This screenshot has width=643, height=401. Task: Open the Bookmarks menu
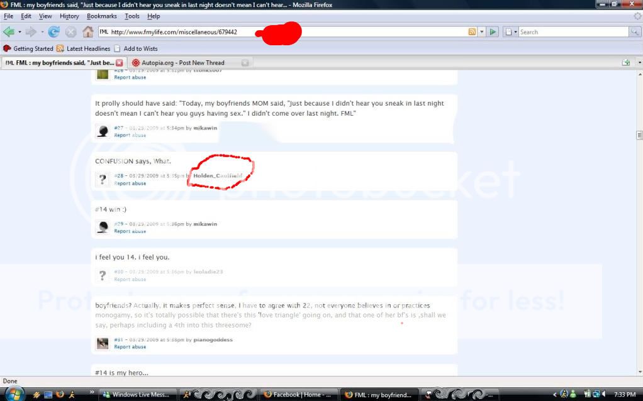coord(102,16)
